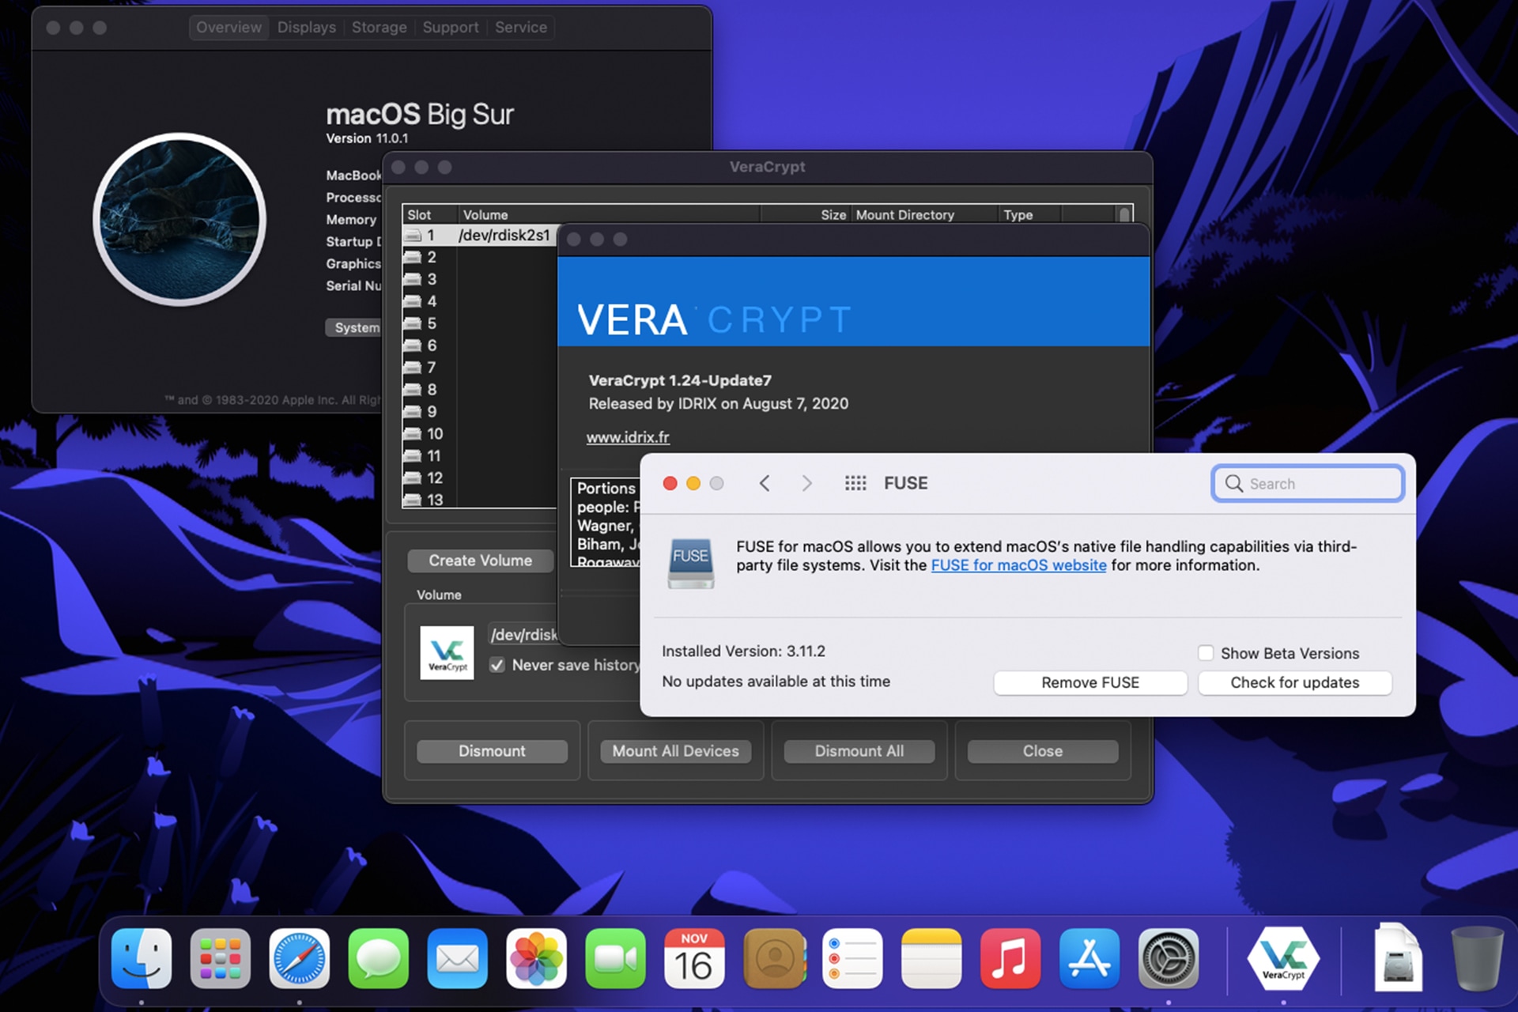The width and height of the screenshot is (1518, 1012).
Task: Open the disk image file in Dock
Action: (x=1398, y=957)
